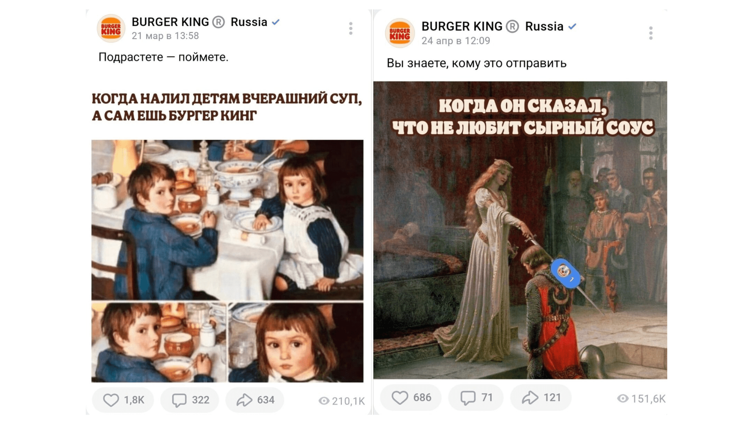Screen dimensions: 753x424
Task: Like the cheese sauce meme post
Action: (x=411, y=398)
